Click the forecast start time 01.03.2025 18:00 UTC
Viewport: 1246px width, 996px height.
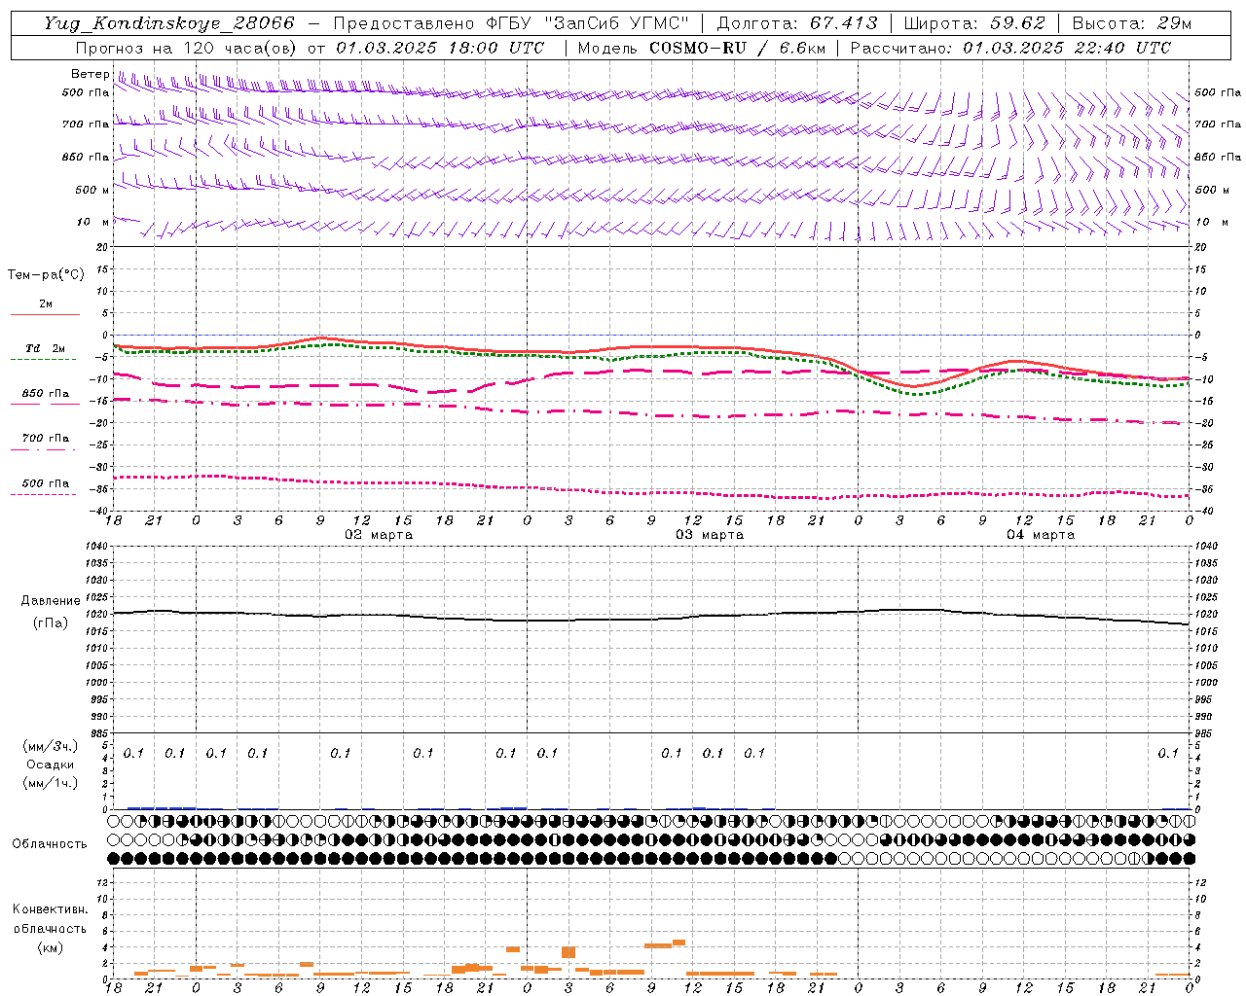(x=440, y=48)
